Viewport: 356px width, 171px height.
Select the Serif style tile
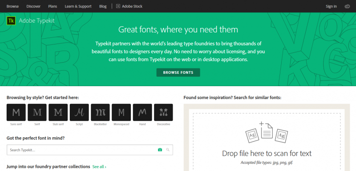(37, 112)
